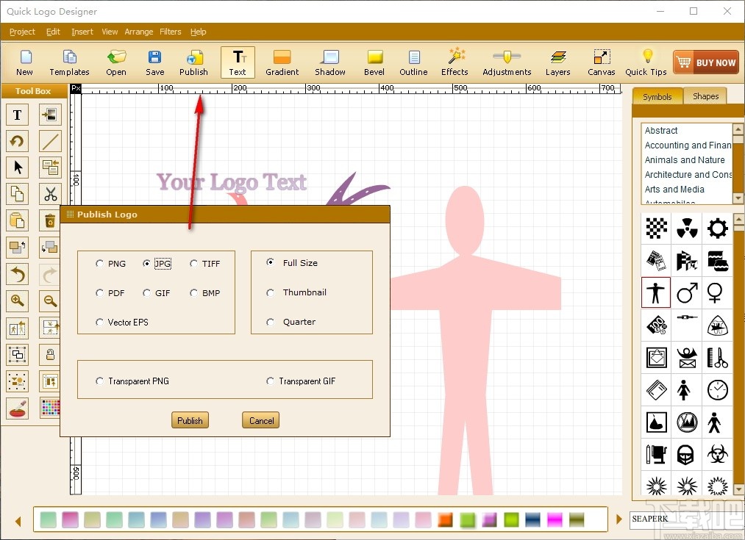Screen dimensions: 745x540
Task: Open the Project menu
Action: pyautogui.click(x=22, y=32)
